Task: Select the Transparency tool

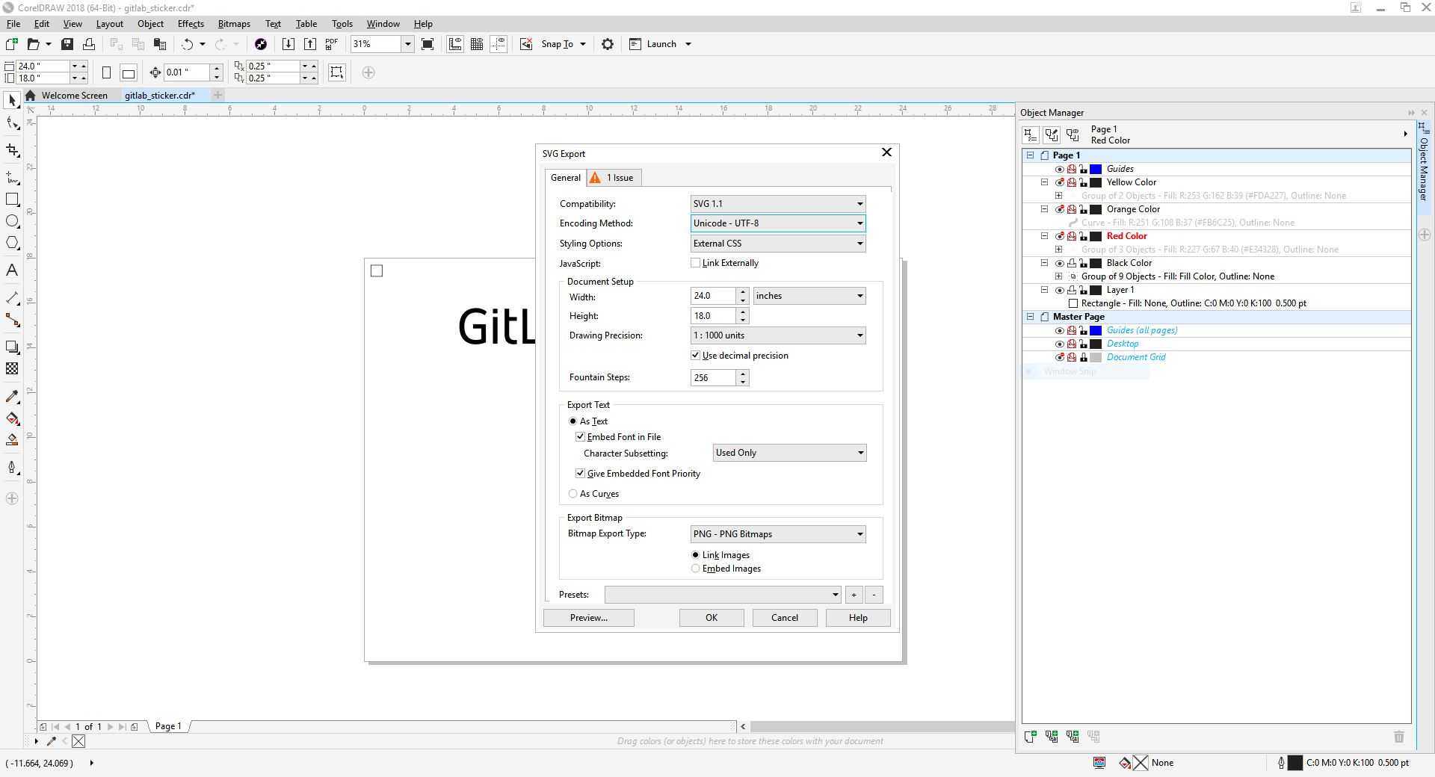Action: click(x=12, y=368)
